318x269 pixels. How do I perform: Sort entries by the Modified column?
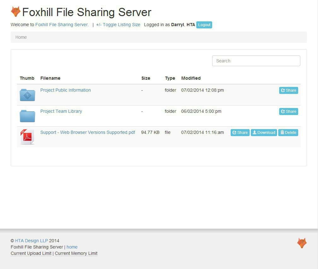pyautogui.click(x=191, y=78)
